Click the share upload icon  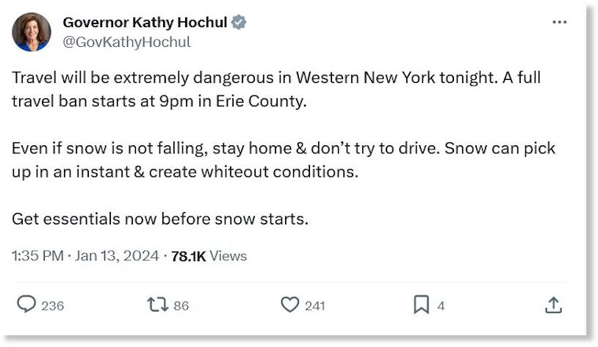click(553, 304)
